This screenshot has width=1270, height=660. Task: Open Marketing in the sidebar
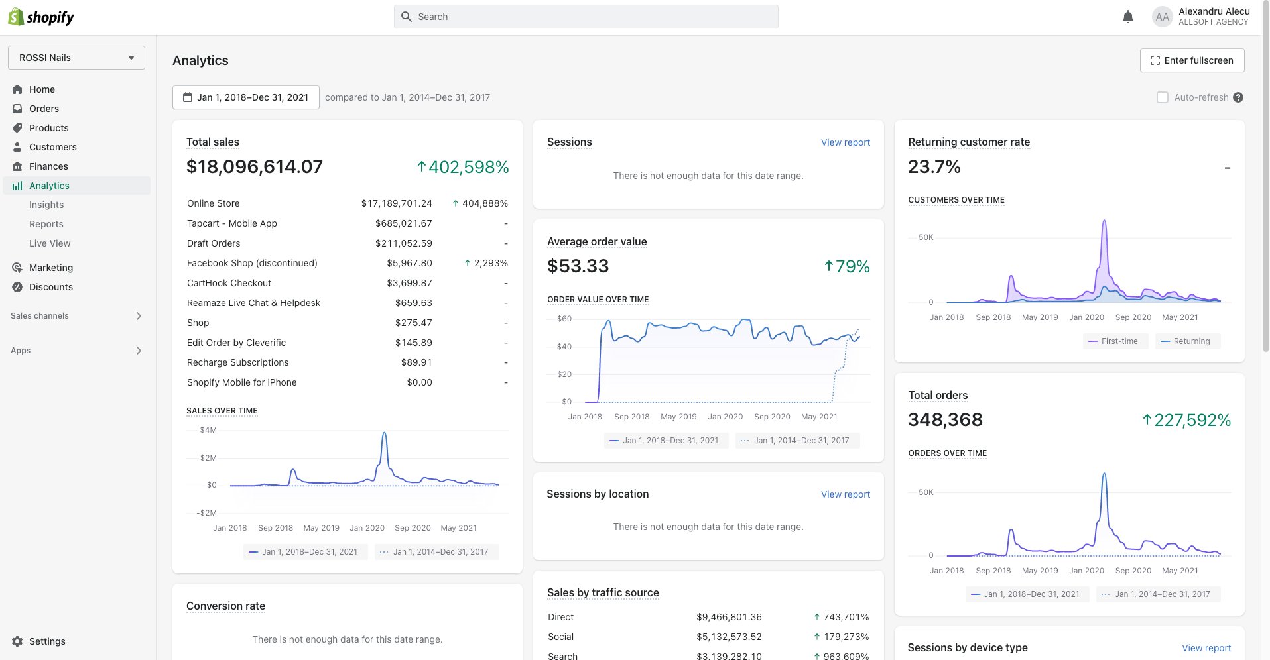[x=51, y=268]
